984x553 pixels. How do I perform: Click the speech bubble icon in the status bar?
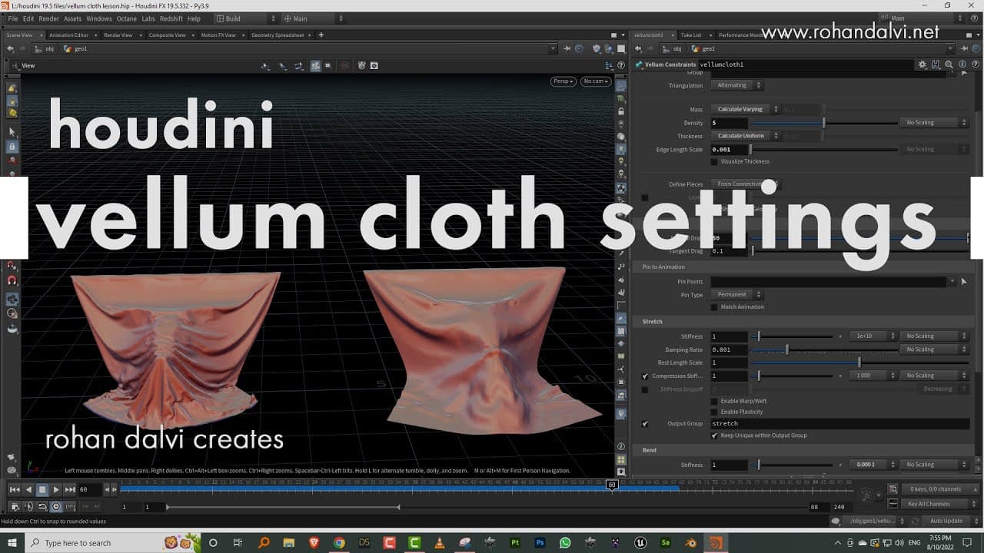(836, 521)
